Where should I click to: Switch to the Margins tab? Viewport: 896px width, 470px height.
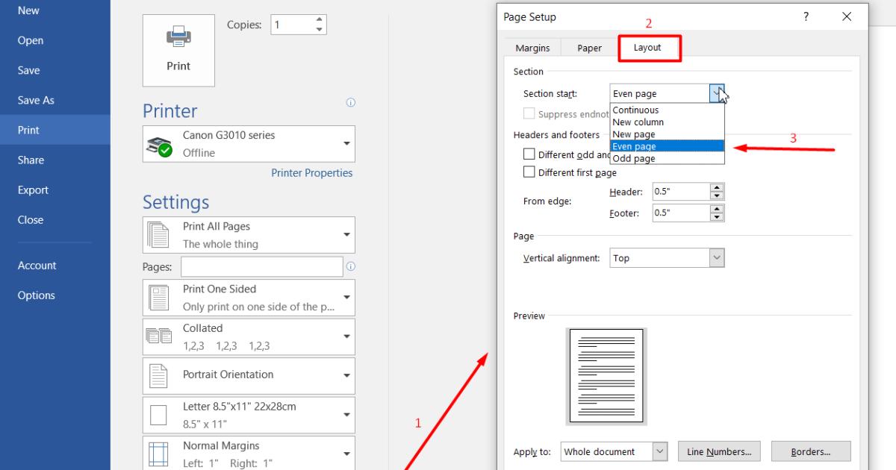[532, 48]
